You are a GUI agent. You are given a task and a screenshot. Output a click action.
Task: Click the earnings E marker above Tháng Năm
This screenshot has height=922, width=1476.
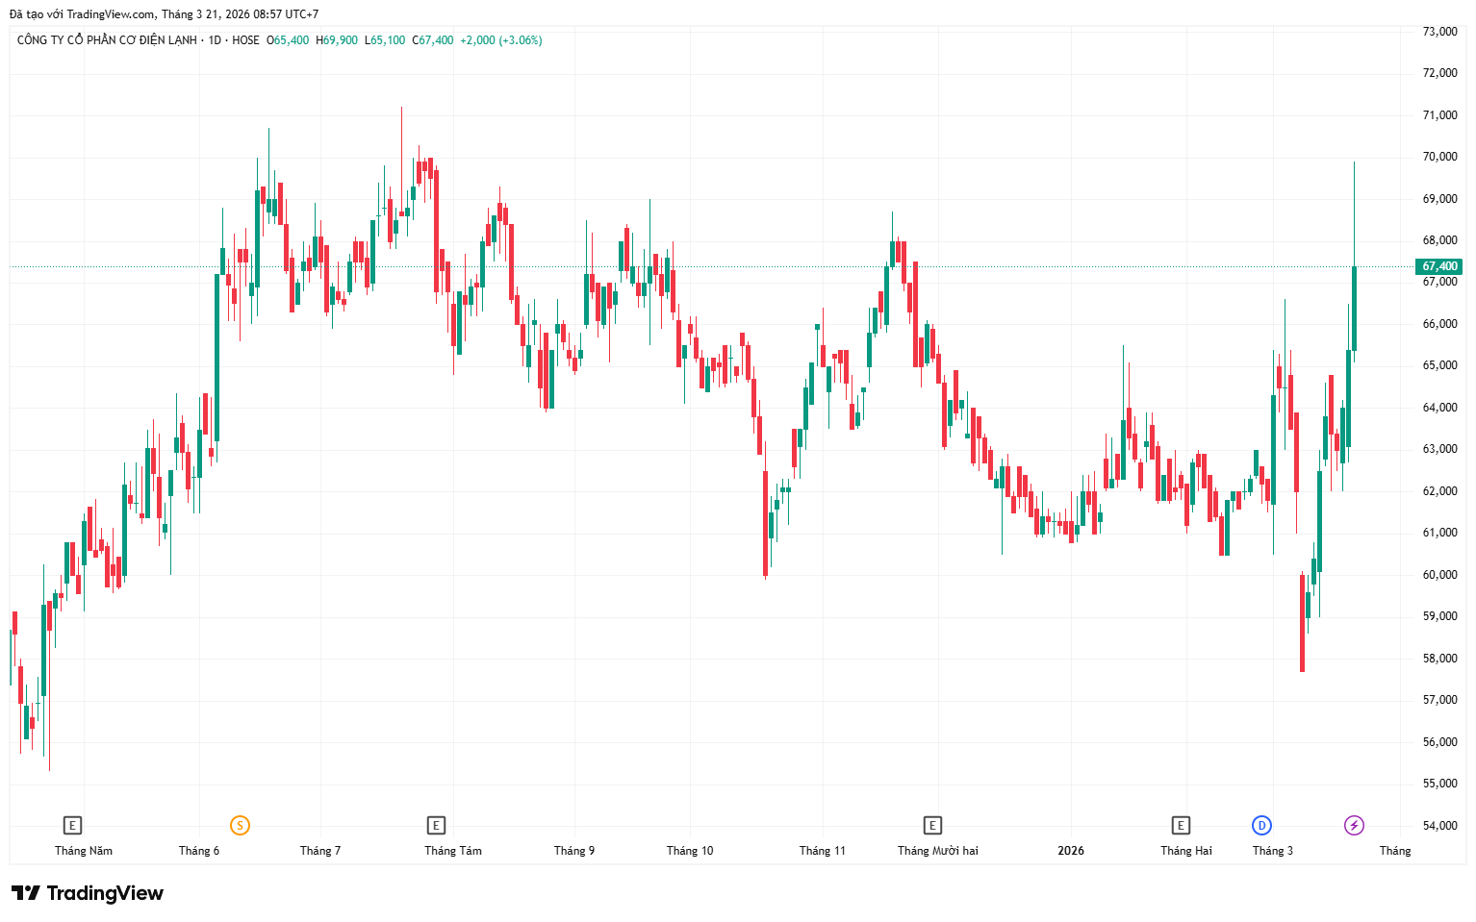[x=72, y=825]
